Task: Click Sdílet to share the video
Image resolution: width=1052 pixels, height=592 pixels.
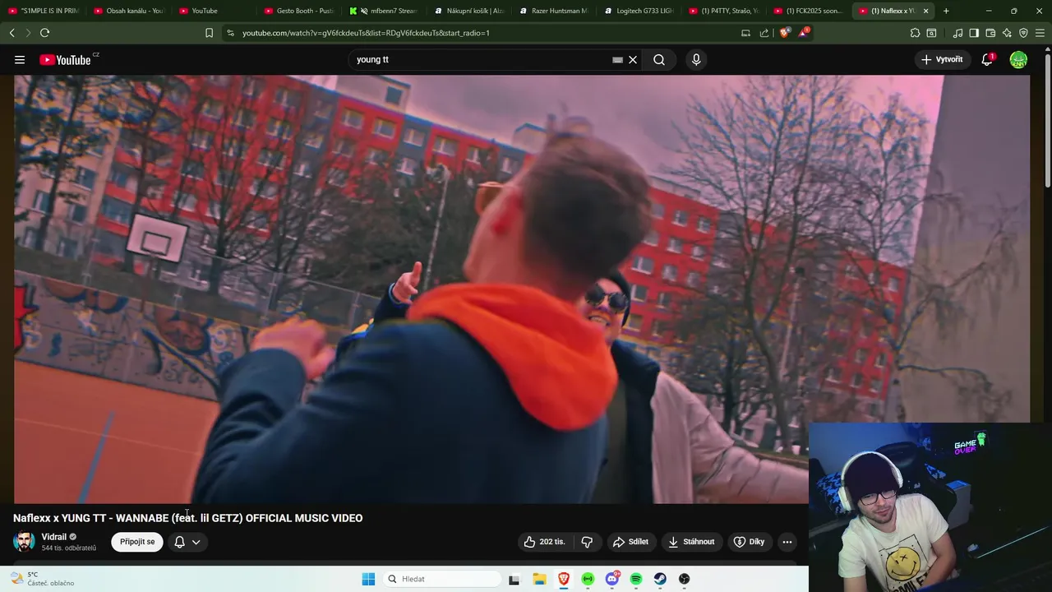Action: coord(630,542)
